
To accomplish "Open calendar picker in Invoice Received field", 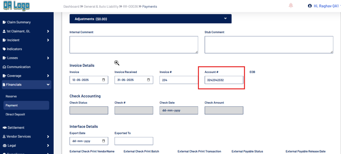I will click(x=148, y=80).
